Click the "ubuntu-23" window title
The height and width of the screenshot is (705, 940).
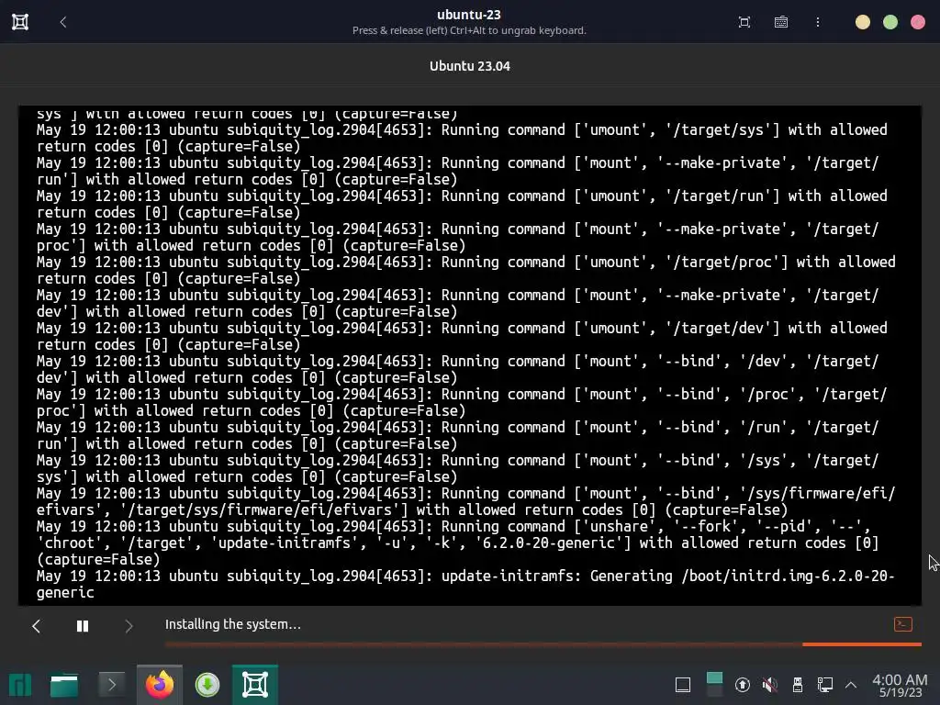(469, 15)
